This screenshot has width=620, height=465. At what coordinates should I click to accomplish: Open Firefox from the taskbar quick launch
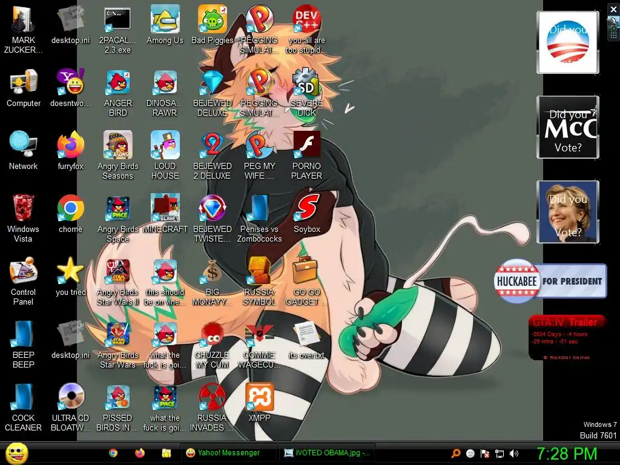pos(140,453)
